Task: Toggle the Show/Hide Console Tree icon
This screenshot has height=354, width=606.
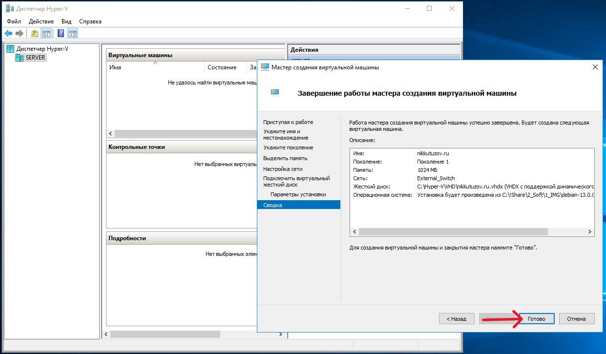Action: point(46,33)
